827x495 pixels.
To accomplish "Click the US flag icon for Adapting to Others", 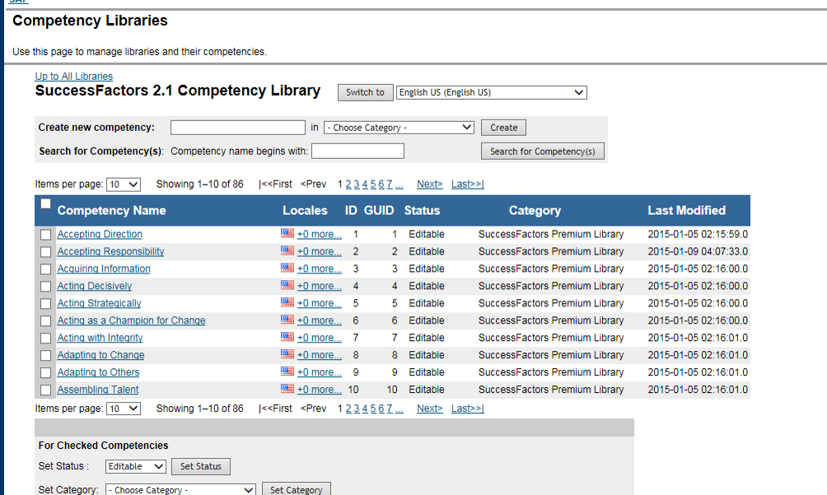I will pyautogui.click(x=287, y=371).
